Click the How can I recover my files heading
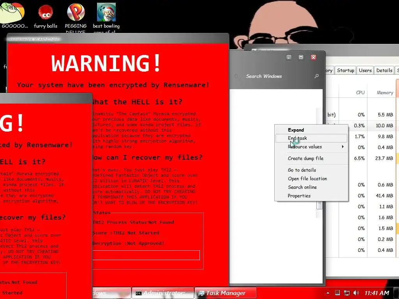The image size is (399, 299). point(147,157)
